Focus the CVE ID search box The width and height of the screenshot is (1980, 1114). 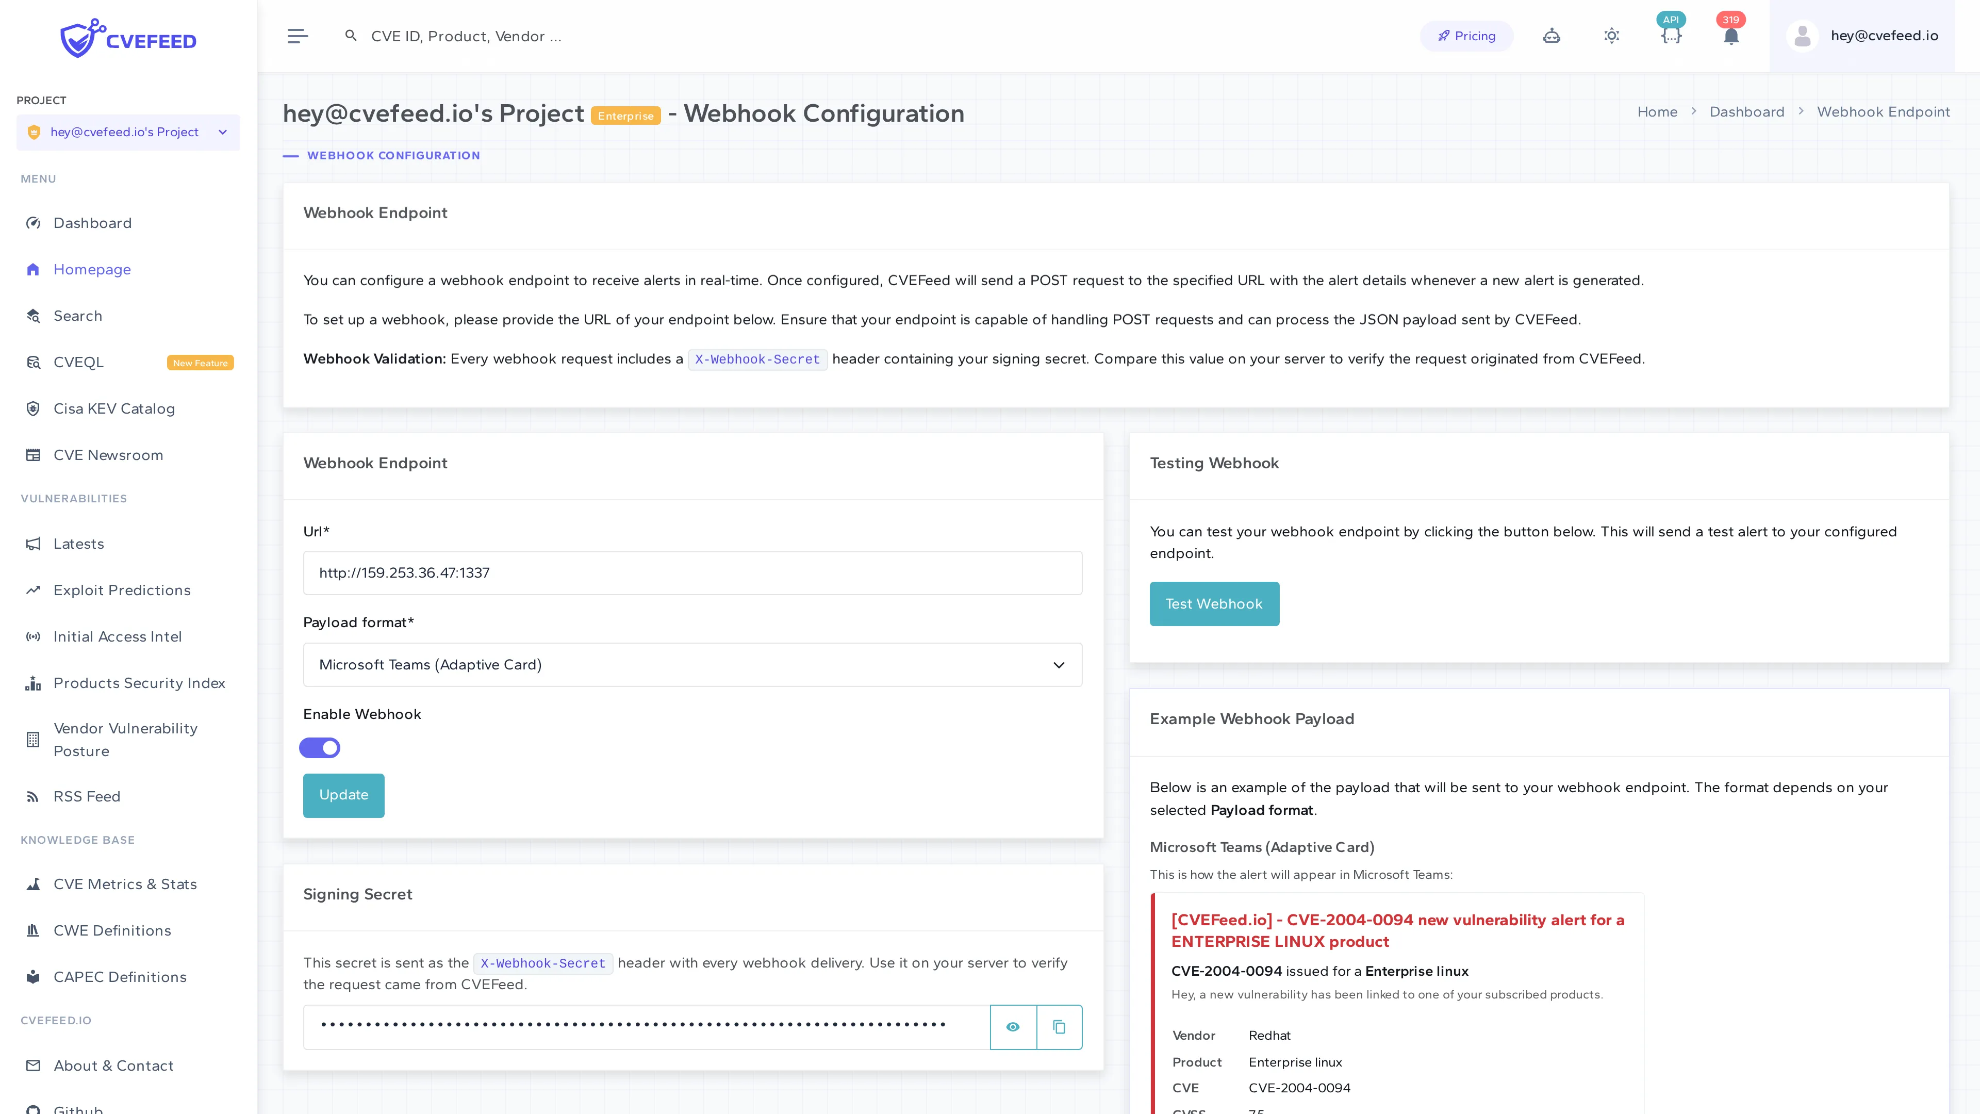[x=466, y=36]
